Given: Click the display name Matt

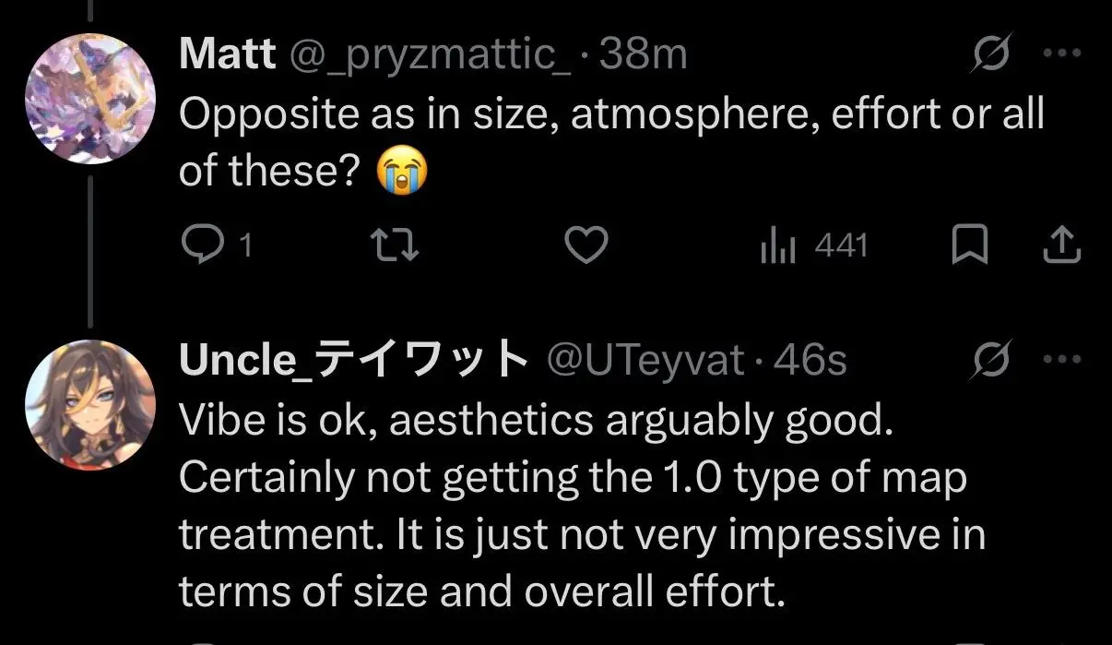Looking at the screenshot, I should (x=227, y=55).
